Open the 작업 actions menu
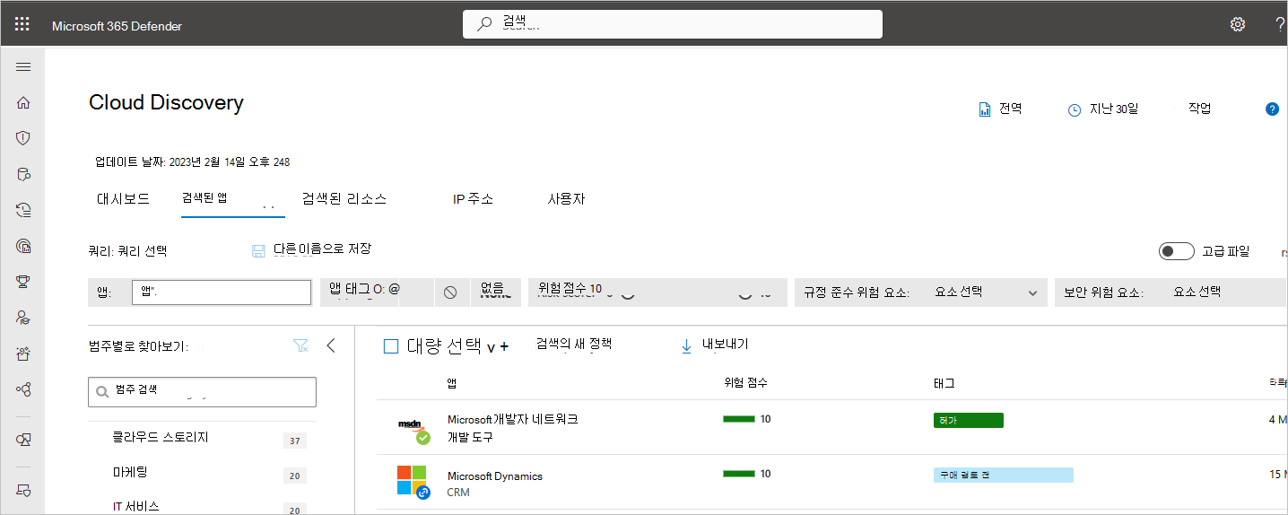The height and width of the screenshot is (515, 1288). [x=1200, y=108]
